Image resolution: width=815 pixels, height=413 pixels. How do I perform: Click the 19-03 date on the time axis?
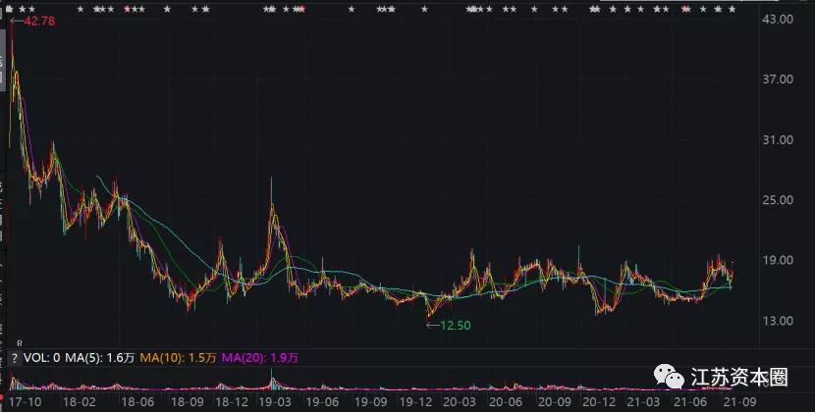pos(275,402)
